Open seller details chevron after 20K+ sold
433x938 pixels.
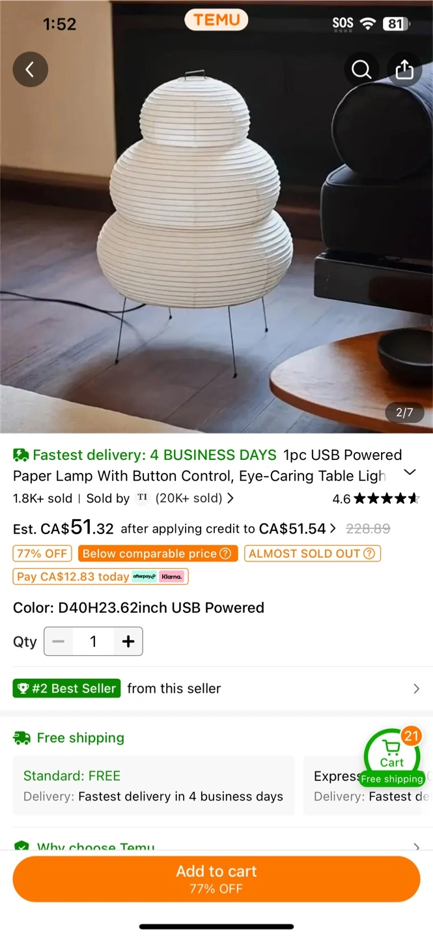[230, 498]
